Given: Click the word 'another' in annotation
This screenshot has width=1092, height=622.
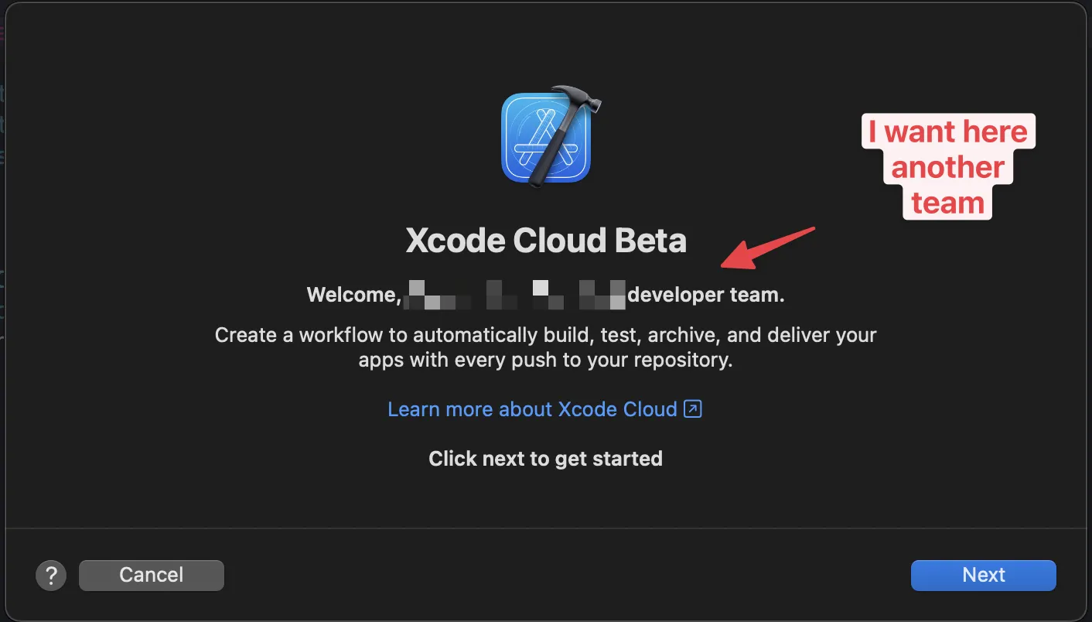Looking at the screenshot, I should (947, 167).
